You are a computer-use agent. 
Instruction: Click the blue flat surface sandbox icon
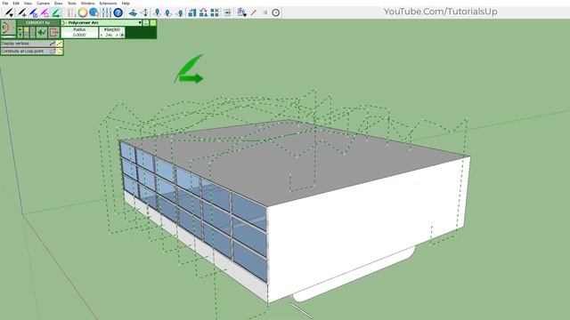[133, 13]
